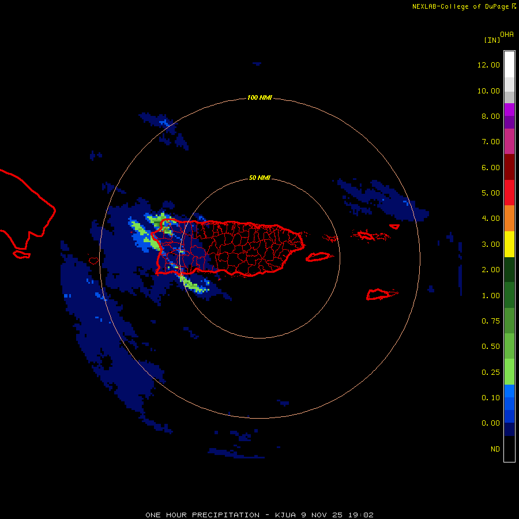Click the [IN] units label

point(492,40)
